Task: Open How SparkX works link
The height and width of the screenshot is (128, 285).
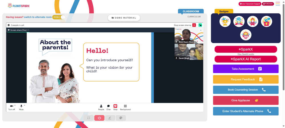Action: (x=246, y=54)
